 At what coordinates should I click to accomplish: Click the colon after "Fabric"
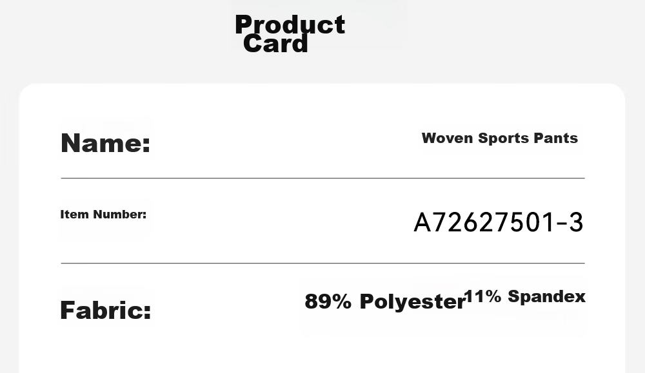(x=148, y=312)
